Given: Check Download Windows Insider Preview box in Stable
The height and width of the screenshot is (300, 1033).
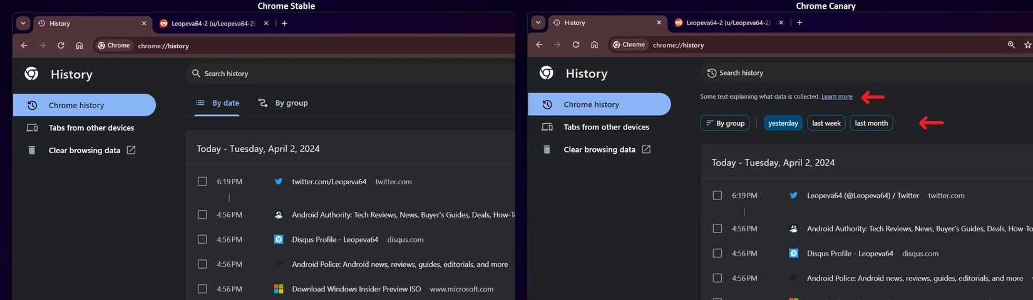Looking at the screenshot, I should 202,289.
